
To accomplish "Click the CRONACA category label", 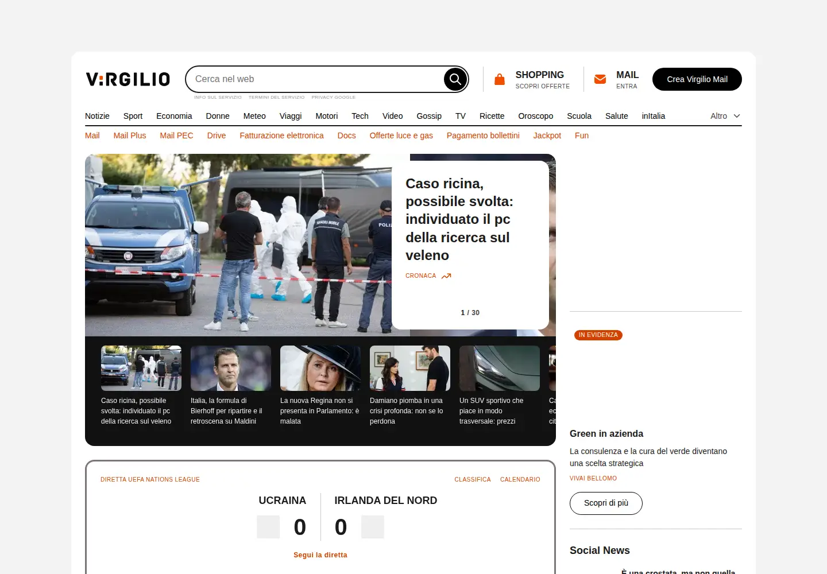I will click(x=420, y=276).
